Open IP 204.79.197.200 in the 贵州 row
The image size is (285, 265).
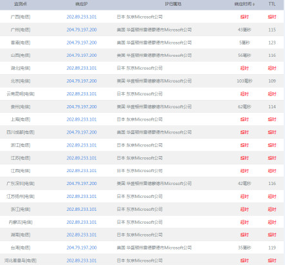tap(81, 106)
